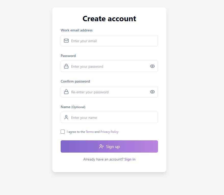Click the person icon in name field

point(66,117)
